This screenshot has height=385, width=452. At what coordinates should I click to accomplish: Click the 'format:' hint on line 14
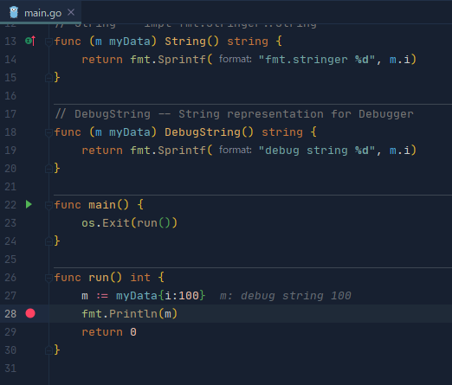pos(236,60)
